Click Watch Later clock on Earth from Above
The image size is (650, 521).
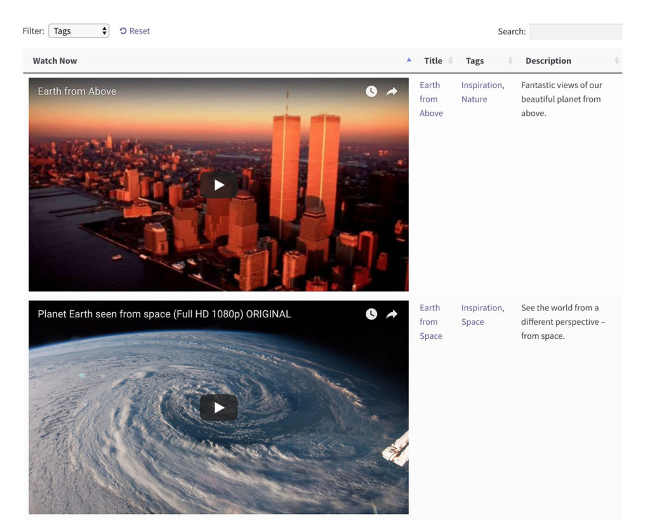[x=371, y=91]
